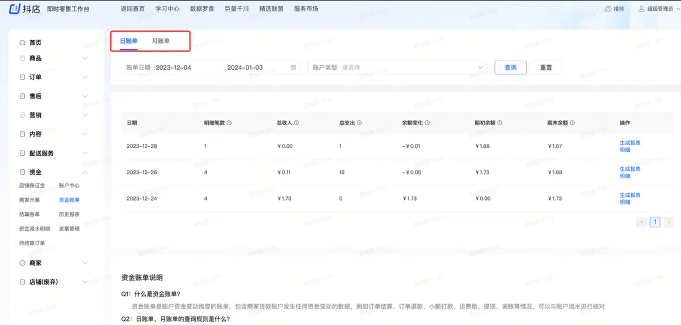Viewport: 681px width, 325px height.
Task: Switch to the 日账单 tab
Action: coord(129,41)
